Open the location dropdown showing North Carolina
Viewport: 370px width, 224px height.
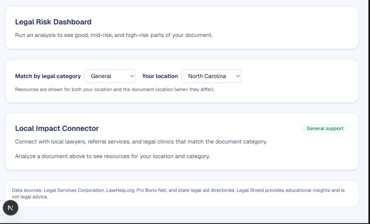pos(211,76)
